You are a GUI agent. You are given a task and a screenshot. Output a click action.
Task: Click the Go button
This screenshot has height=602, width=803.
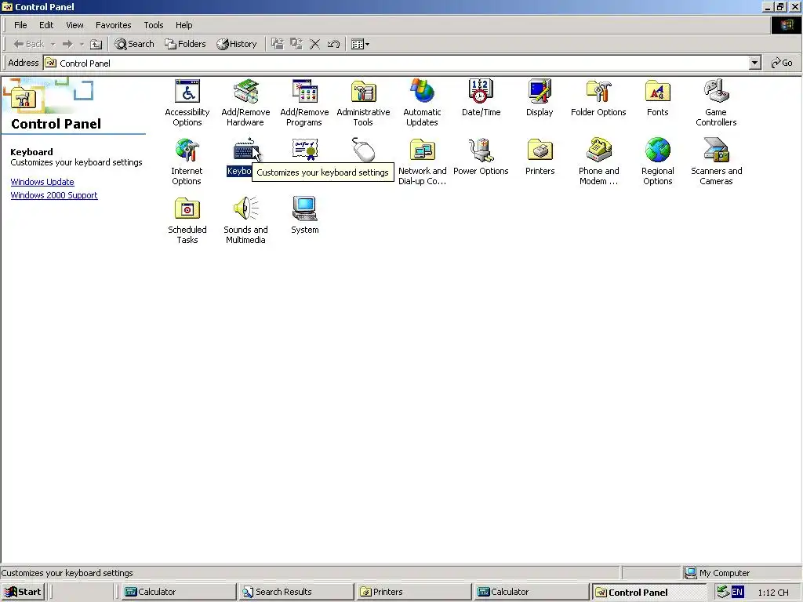click(x=782, y=63)
